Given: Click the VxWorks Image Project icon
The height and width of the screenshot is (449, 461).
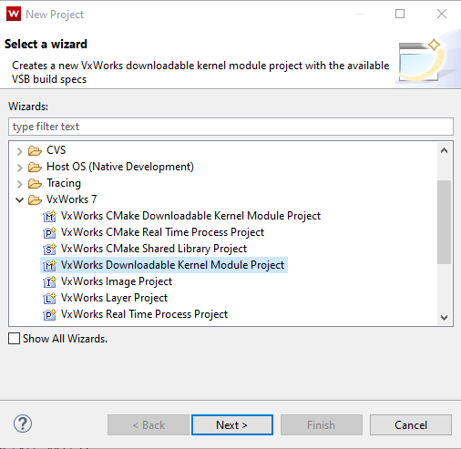Looking at the screenshot, I should click(49, 281).
